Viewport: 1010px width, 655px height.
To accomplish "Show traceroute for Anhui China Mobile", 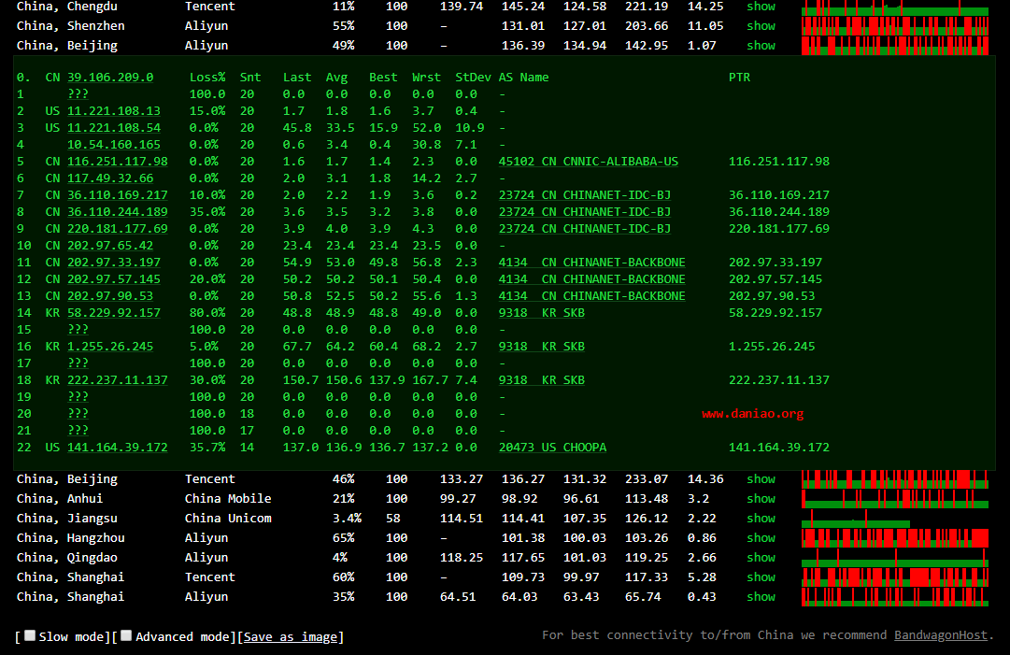I will coord(761,499).
